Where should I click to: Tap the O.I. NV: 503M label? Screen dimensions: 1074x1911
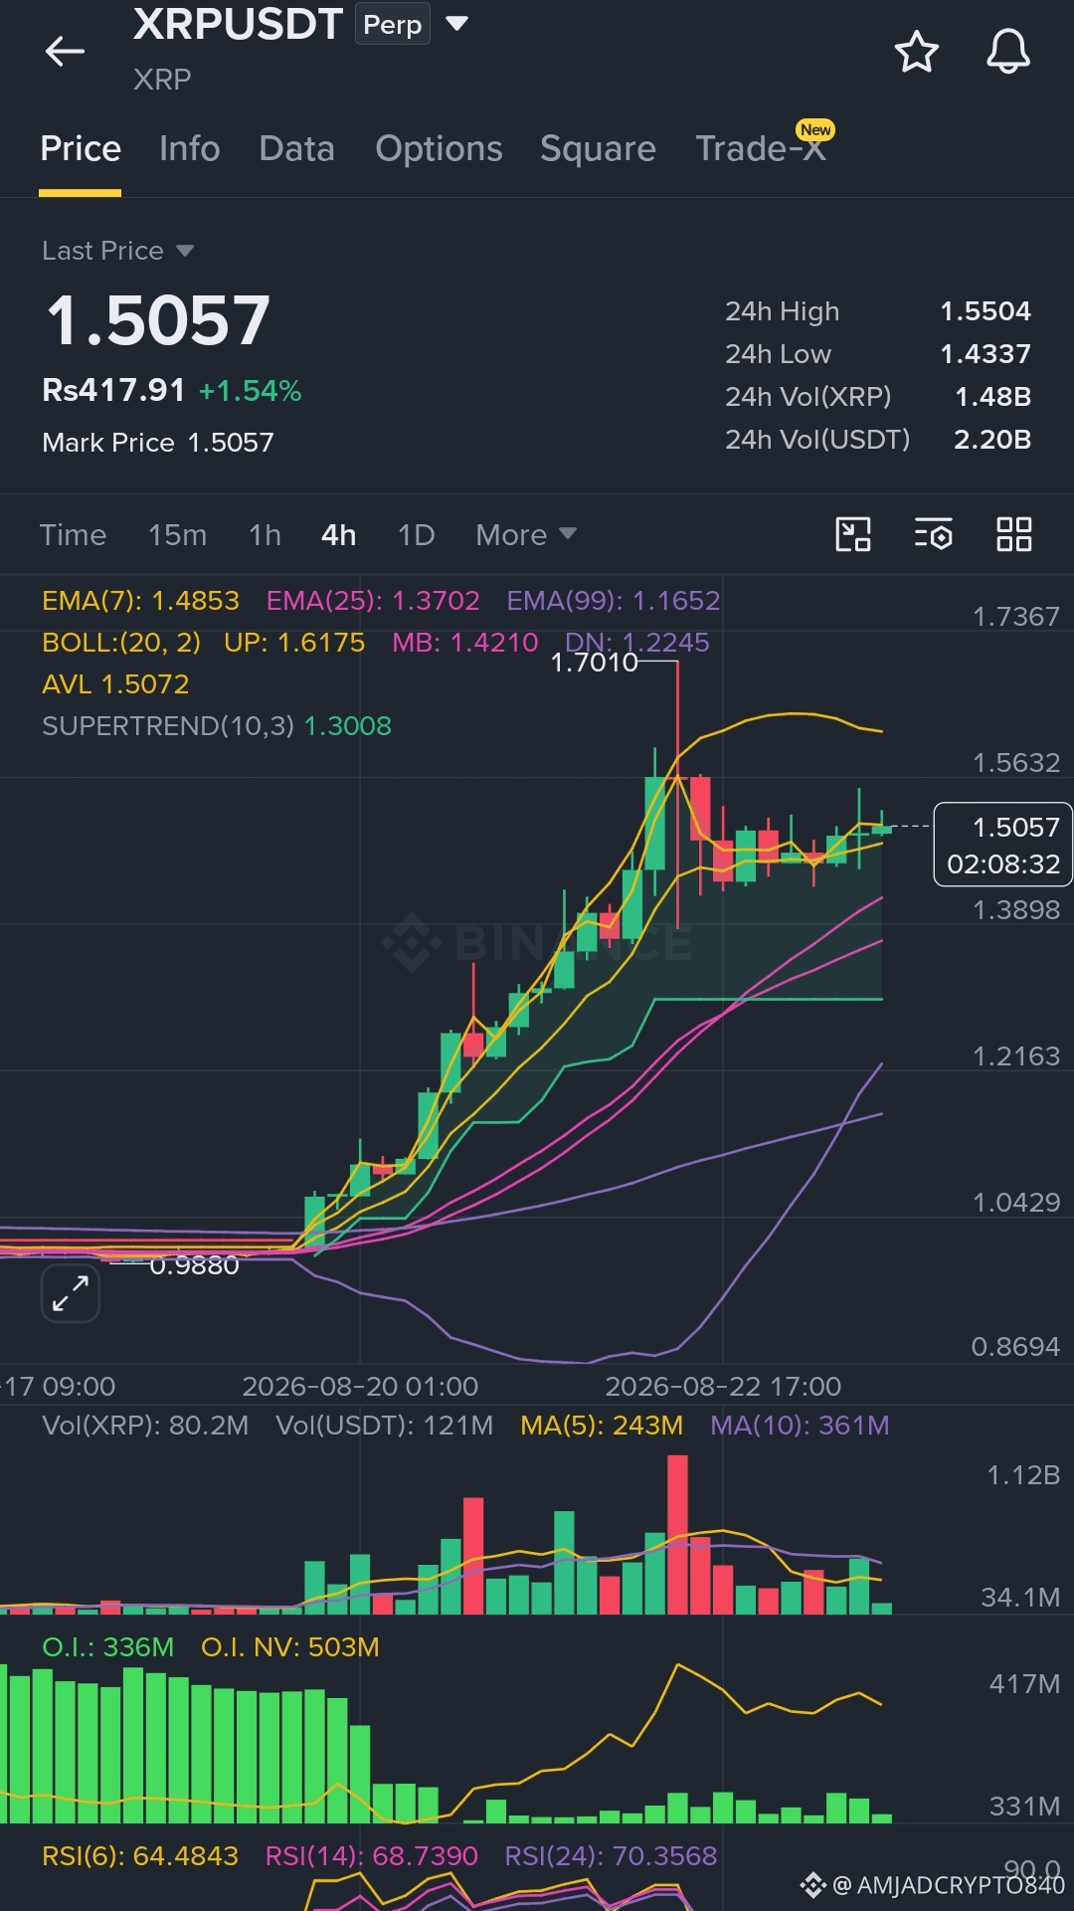290,1647
